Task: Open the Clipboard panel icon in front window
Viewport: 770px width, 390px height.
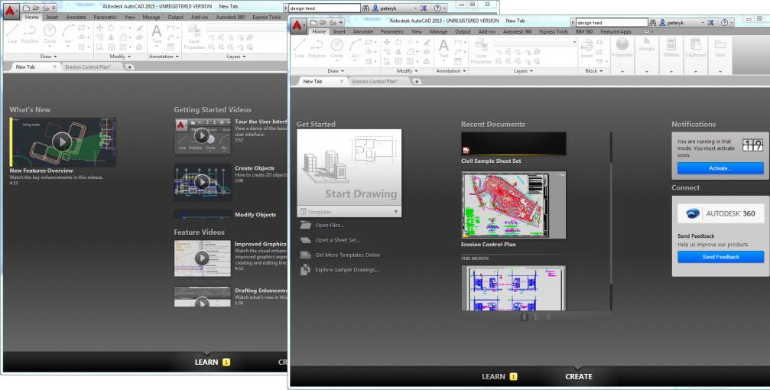Action: click(x=695, y=48)
